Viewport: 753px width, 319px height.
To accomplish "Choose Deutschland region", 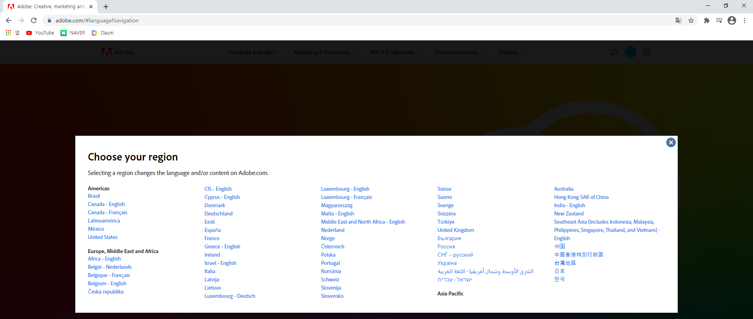I will [218, 214].
